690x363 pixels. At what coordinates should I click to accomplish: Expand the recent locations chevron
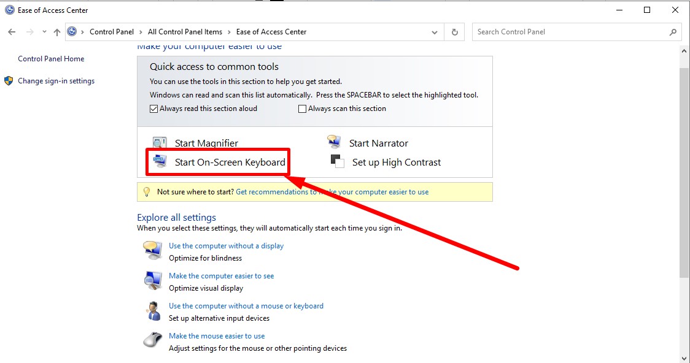pyautogui.click(x=44, y=32)
